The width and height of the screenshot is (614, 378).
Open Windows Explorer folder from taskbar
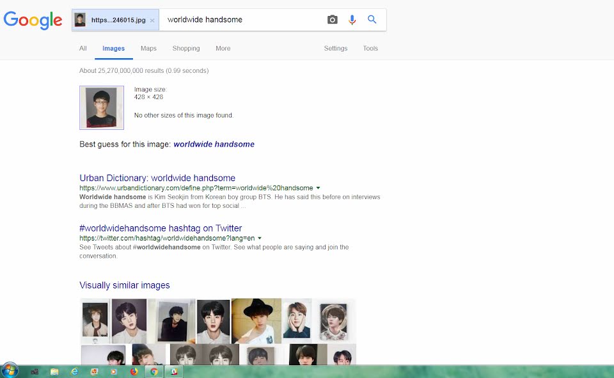(54, 372)
